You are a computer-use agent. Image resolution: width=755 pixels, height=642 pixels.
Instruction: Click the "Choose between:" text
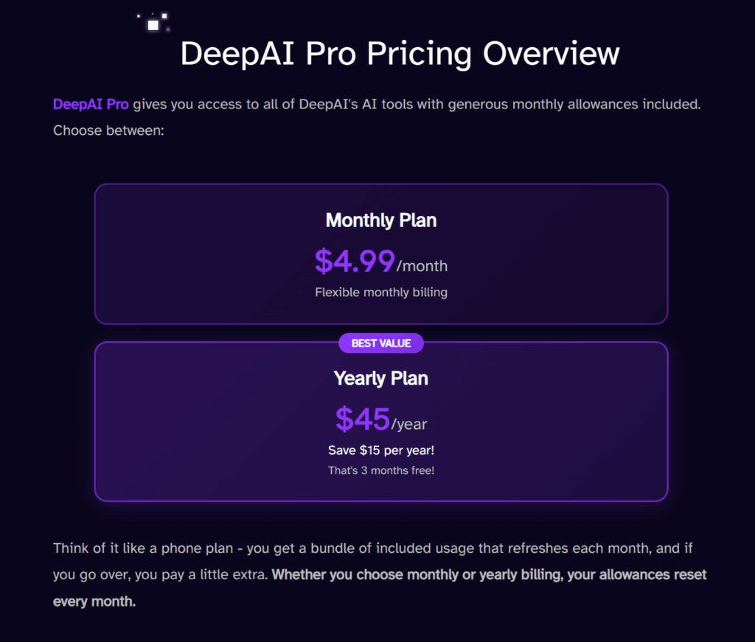coord(108,131)
